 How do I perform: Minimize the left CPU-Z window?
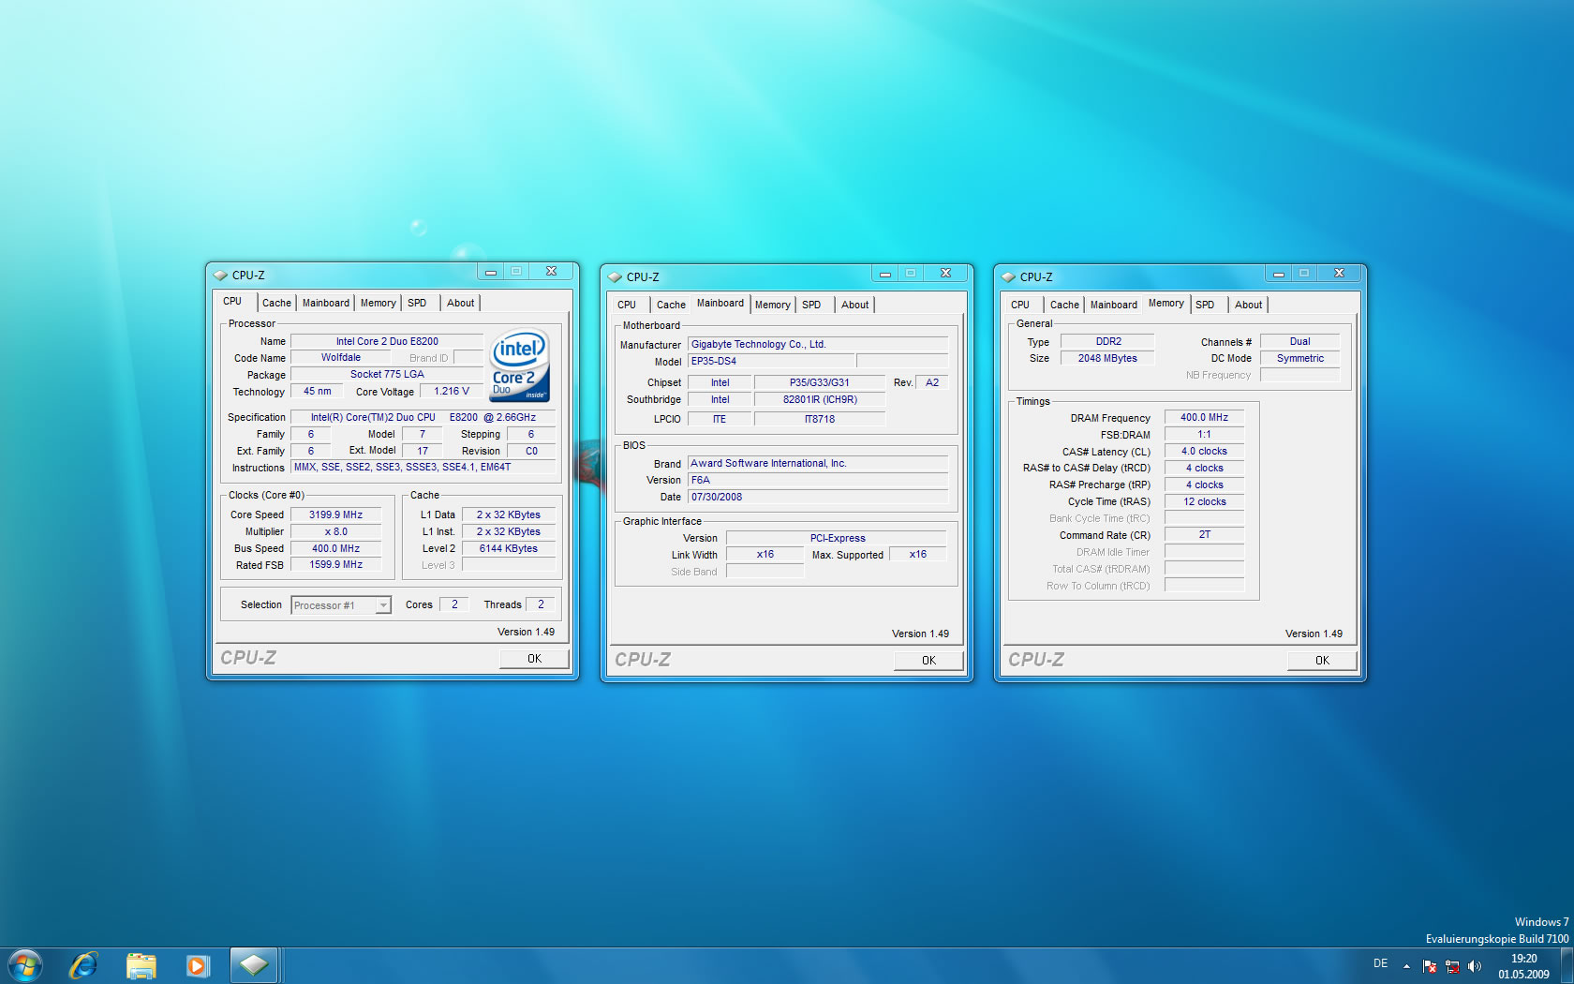pyautogui.click(x=490, y=272)
